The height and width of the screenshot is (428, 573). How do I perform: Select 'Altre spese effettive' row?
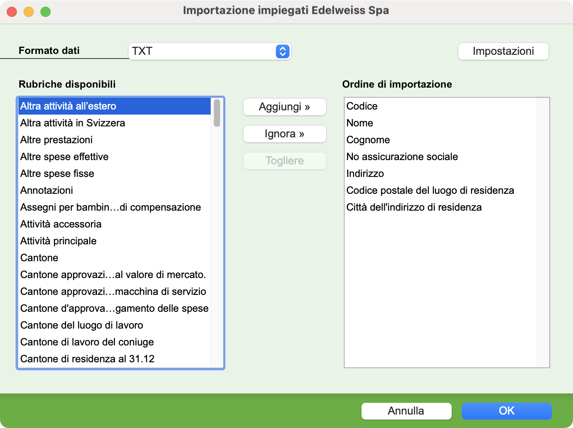click(x=115, y=157)
